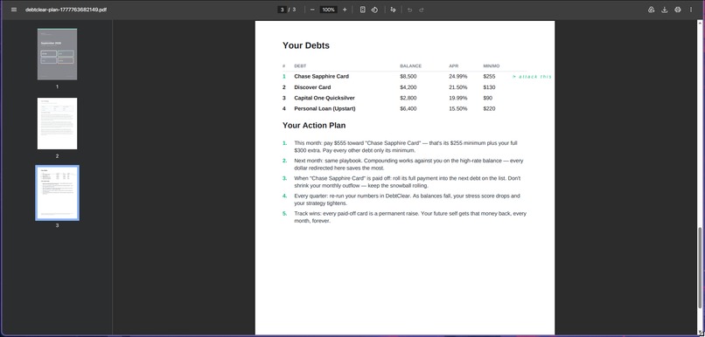Click the MIN/MO column header

[491, 66]
